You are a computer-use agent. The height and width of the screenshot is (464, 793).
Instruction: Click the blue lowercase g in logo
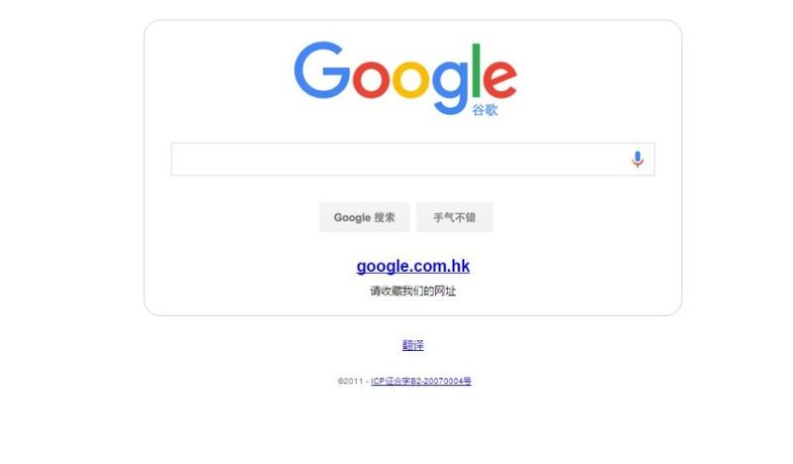coord(450,87)
